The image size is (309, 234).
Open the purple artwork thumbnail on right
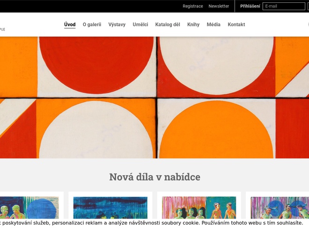tap(280, 207)
